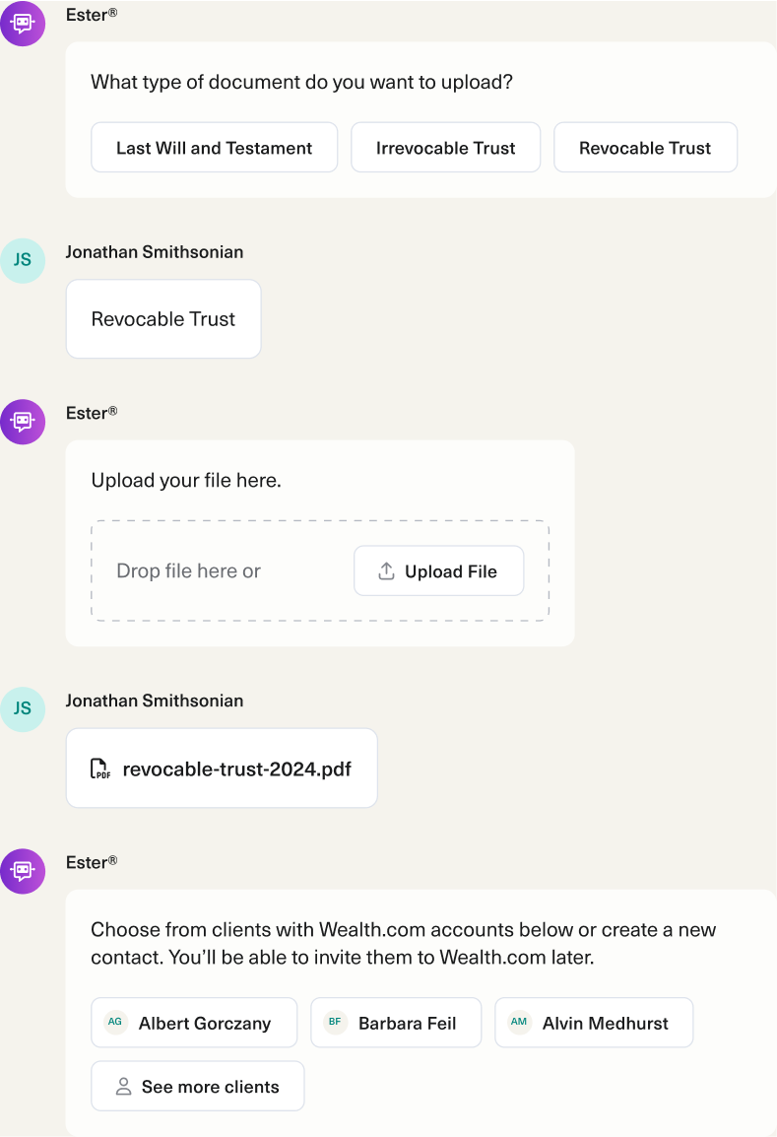Click the upload arrow icon
The width and height of the screenshot is (777, 1137).
coord(386,571)
